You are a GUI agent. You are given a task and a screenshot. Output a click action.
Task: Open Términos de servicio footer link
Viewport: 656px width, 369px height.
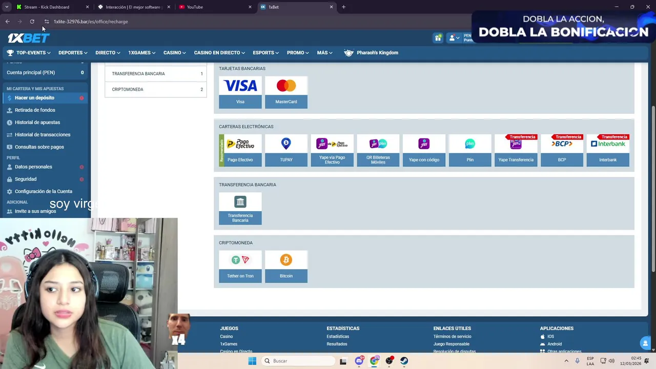[452, 337]
